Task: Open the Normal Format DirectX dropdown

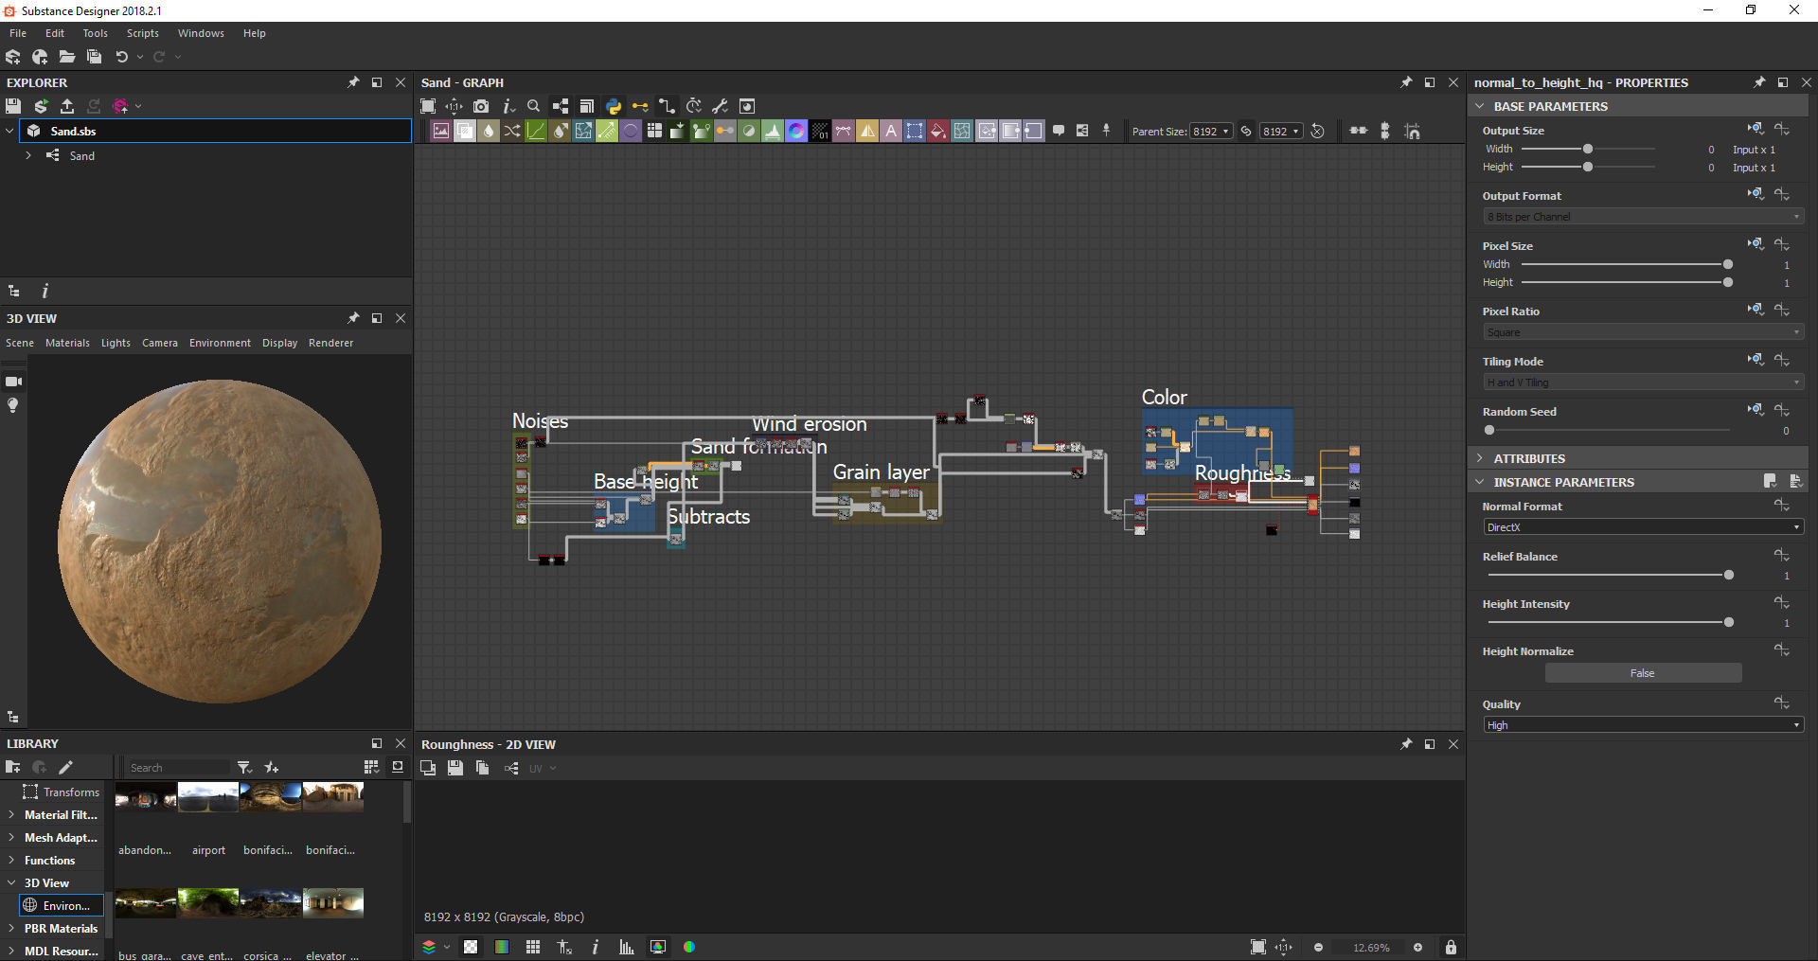Action: [x=1643, y=527]
